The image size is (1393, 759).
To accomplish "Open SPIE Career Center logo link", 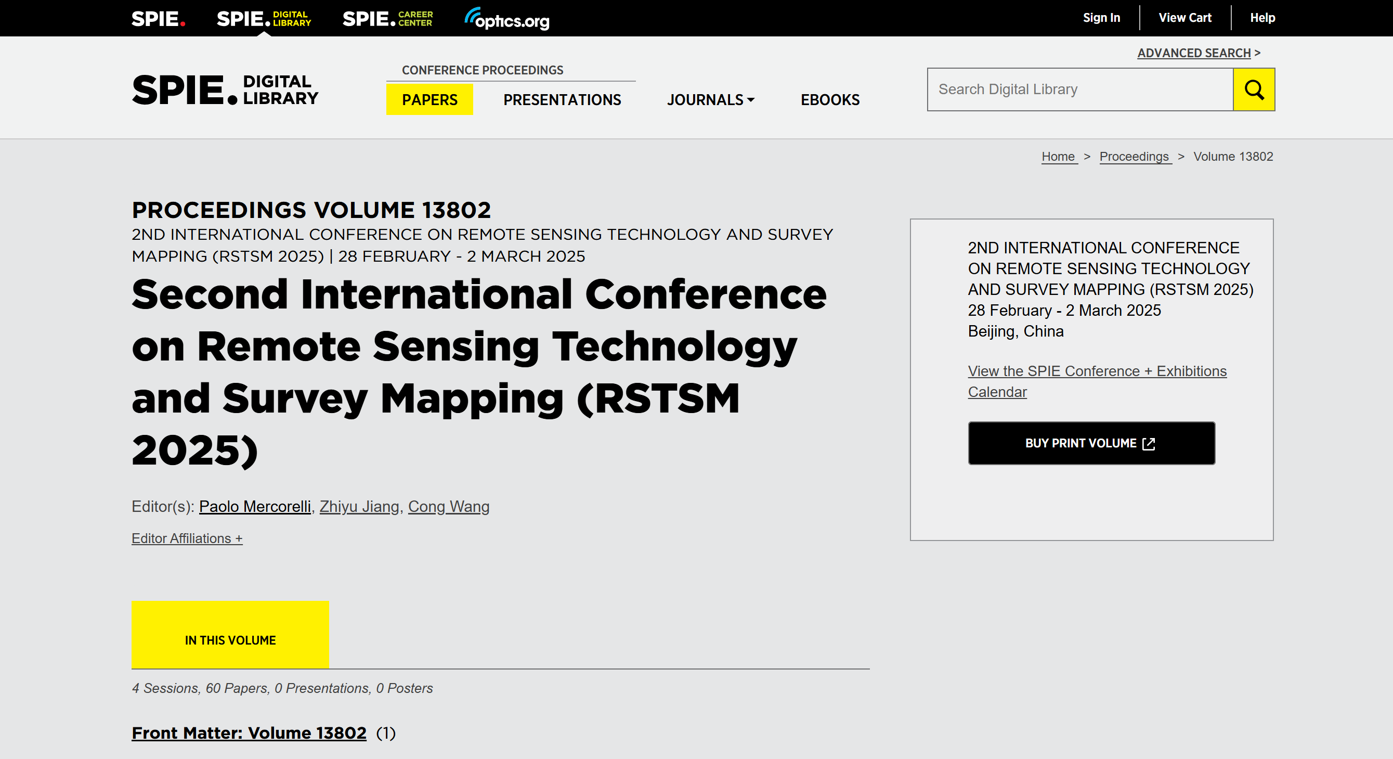I will (x=387, y=19).
